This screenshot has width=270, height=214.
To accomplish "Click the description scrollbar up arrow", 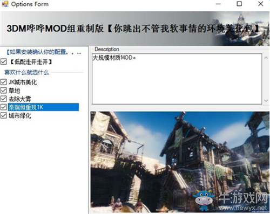I will 266,58.
